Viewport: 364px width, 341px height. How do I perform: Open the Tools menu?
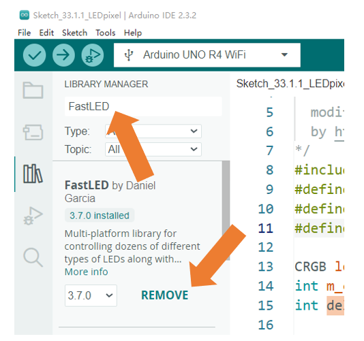106,33
